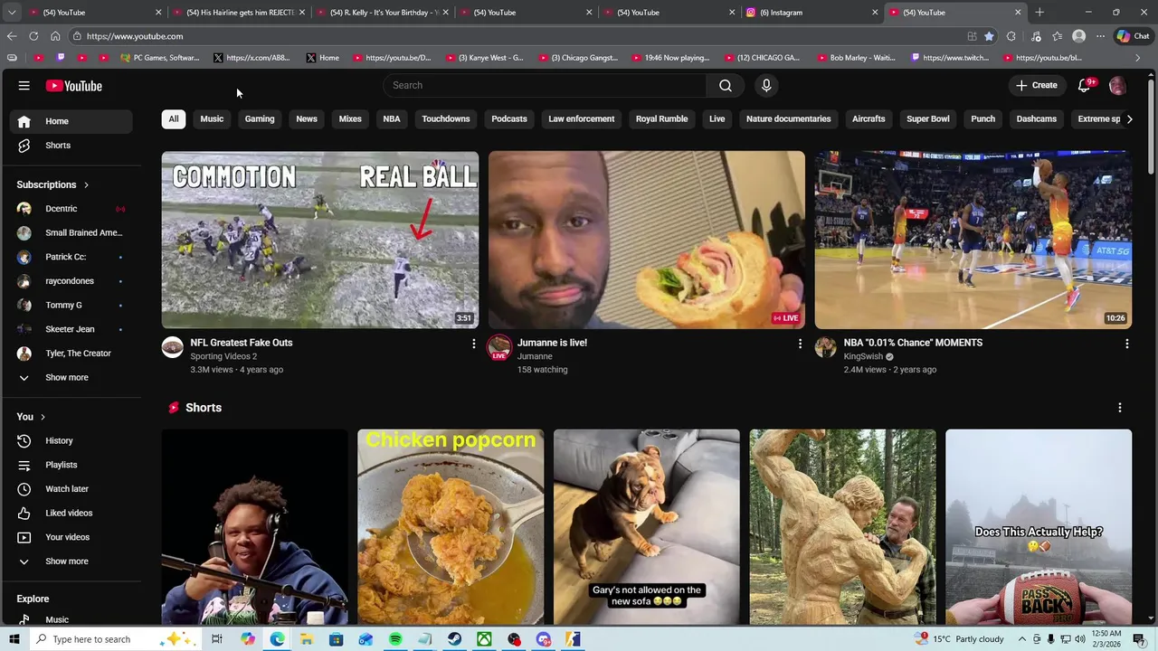The image size is (1158, 651).
Task: Expand the You section chevron
Action: 43,417
